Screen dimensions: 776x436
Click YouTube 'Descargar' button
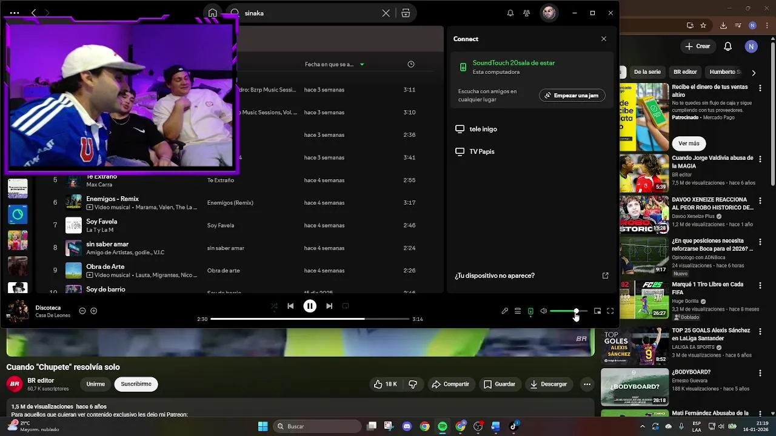coord(548,384)
